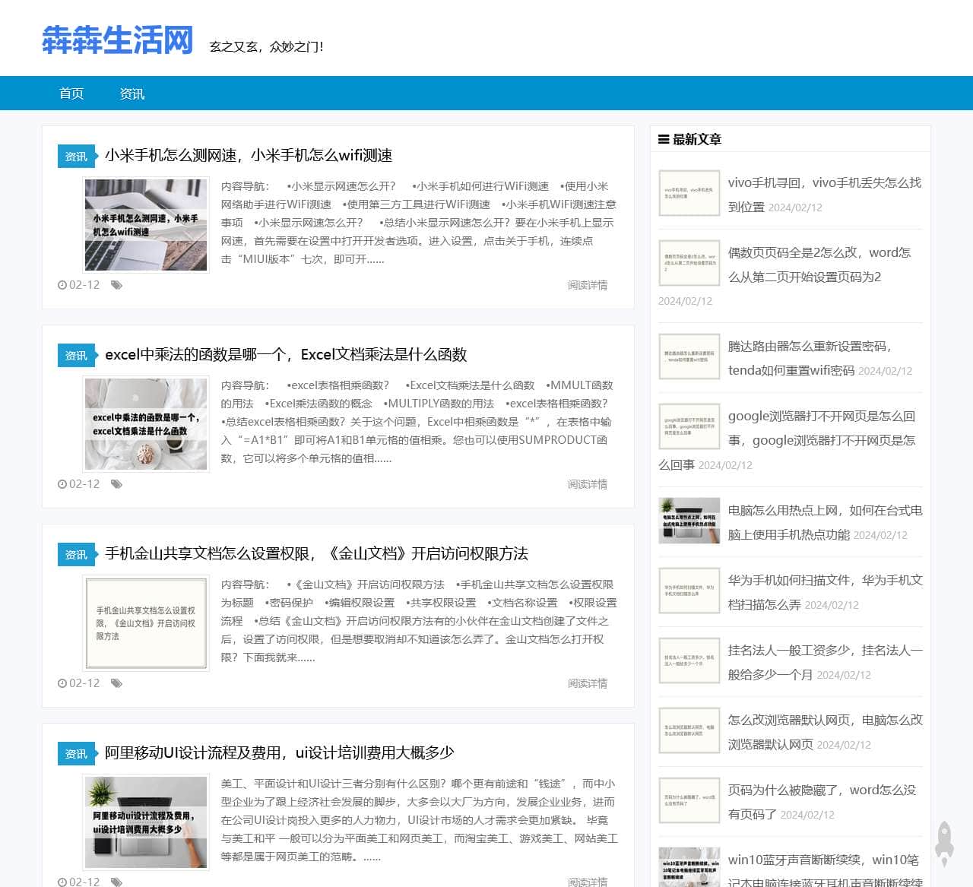Click the rocket back-to-top icon
973x887 pixels.
(944, 843)
